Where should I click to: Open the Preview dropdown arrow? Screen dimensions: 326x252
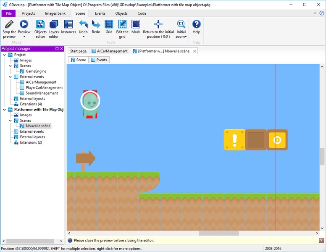pyautogui.click(x=24, y=37)
